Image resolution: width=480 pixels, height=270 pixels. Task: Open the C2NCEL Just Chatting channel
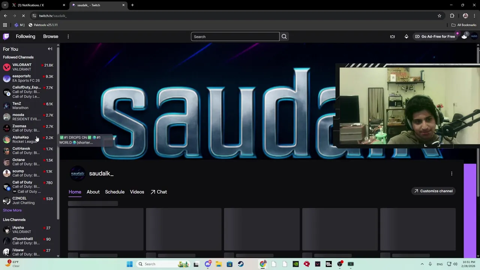click(28, 201)
